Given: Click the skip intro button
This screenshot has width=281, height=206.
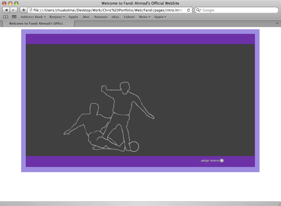Looking at the screenshot, I should point(212,160).
